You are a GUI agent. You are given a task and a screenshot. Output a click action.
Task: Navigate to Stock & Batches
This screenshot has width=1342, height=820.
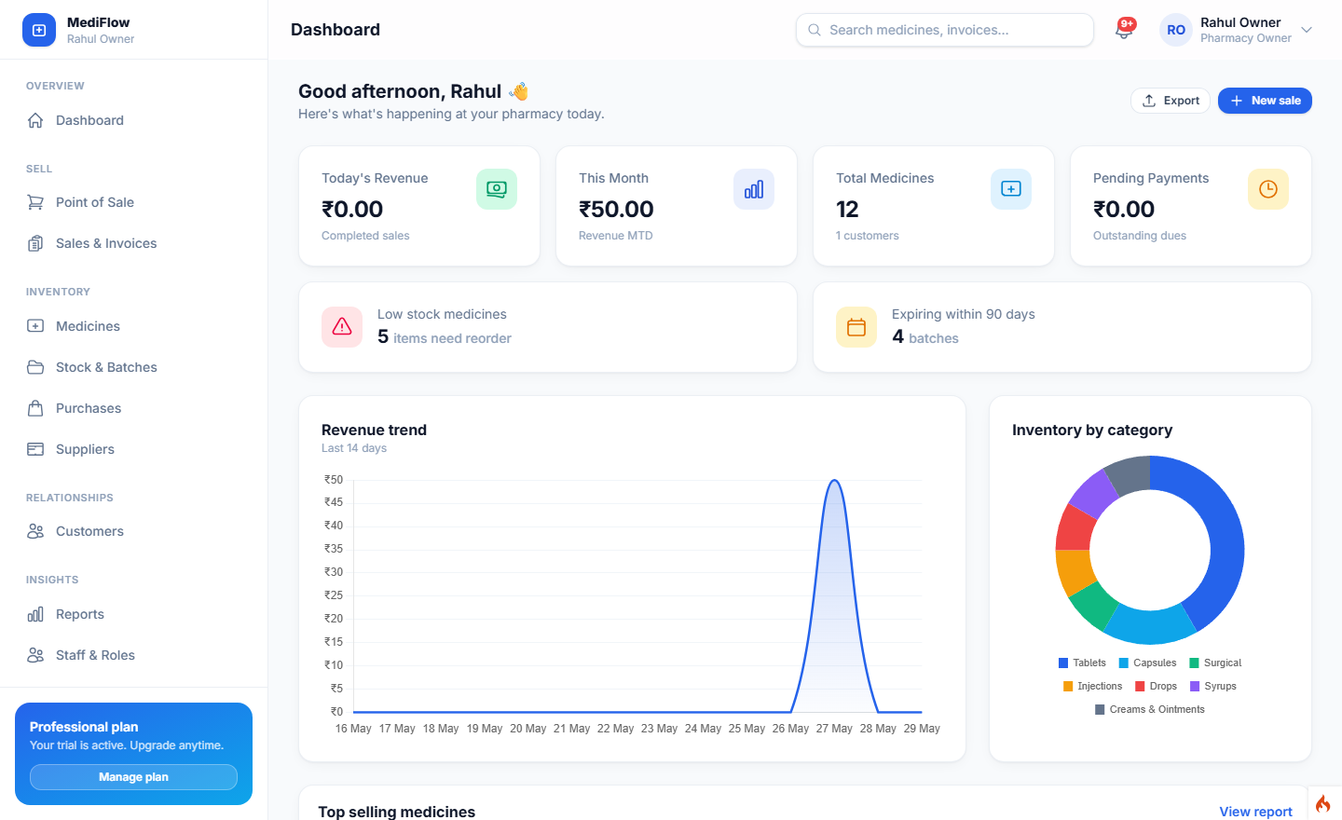coord(134,367)
